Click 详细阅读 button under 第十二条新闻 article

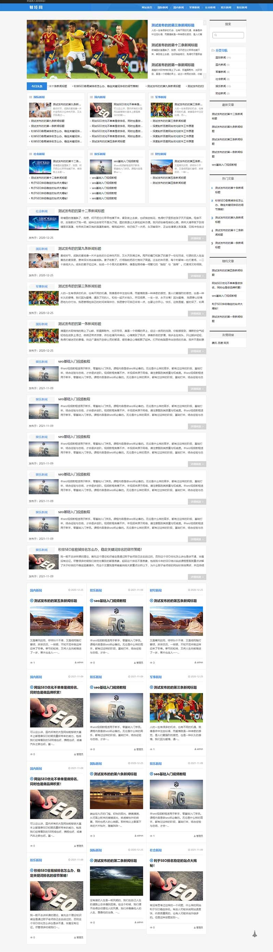197,238
